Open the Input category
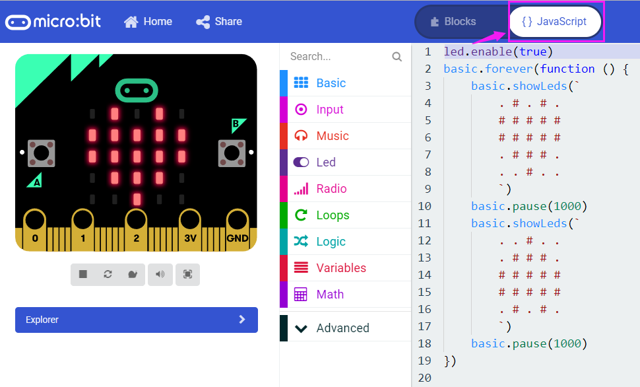This screenshot has height=387, width=640. (345, 110)
